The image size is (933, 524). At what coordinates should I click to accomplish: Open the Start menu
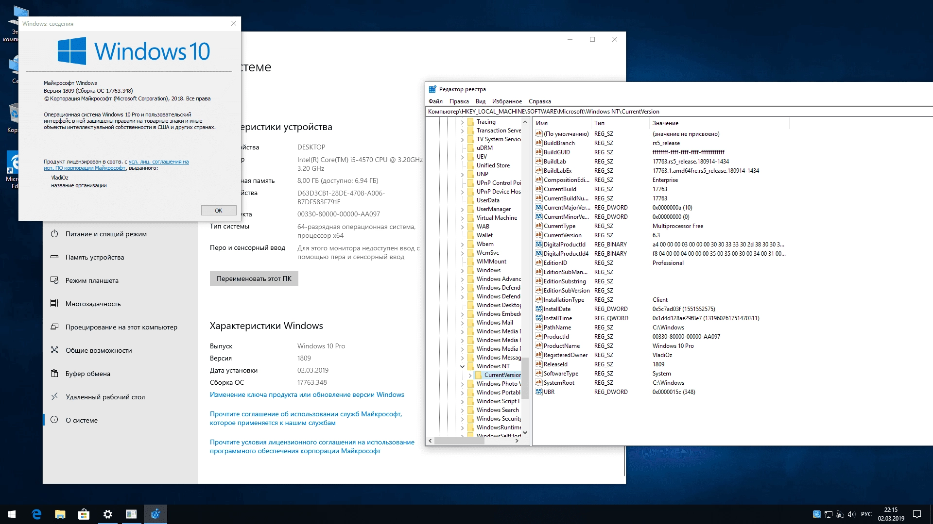(12, 514)
